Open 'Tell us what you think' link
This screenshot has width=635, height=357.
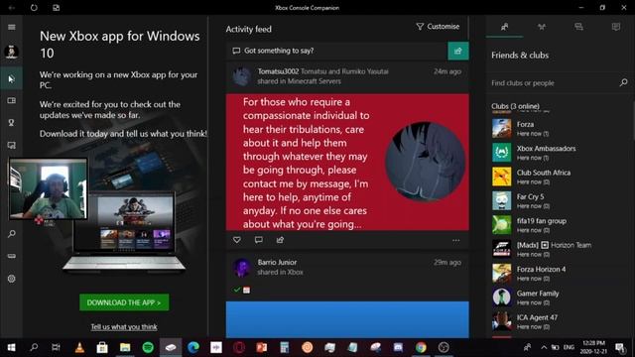124,327
